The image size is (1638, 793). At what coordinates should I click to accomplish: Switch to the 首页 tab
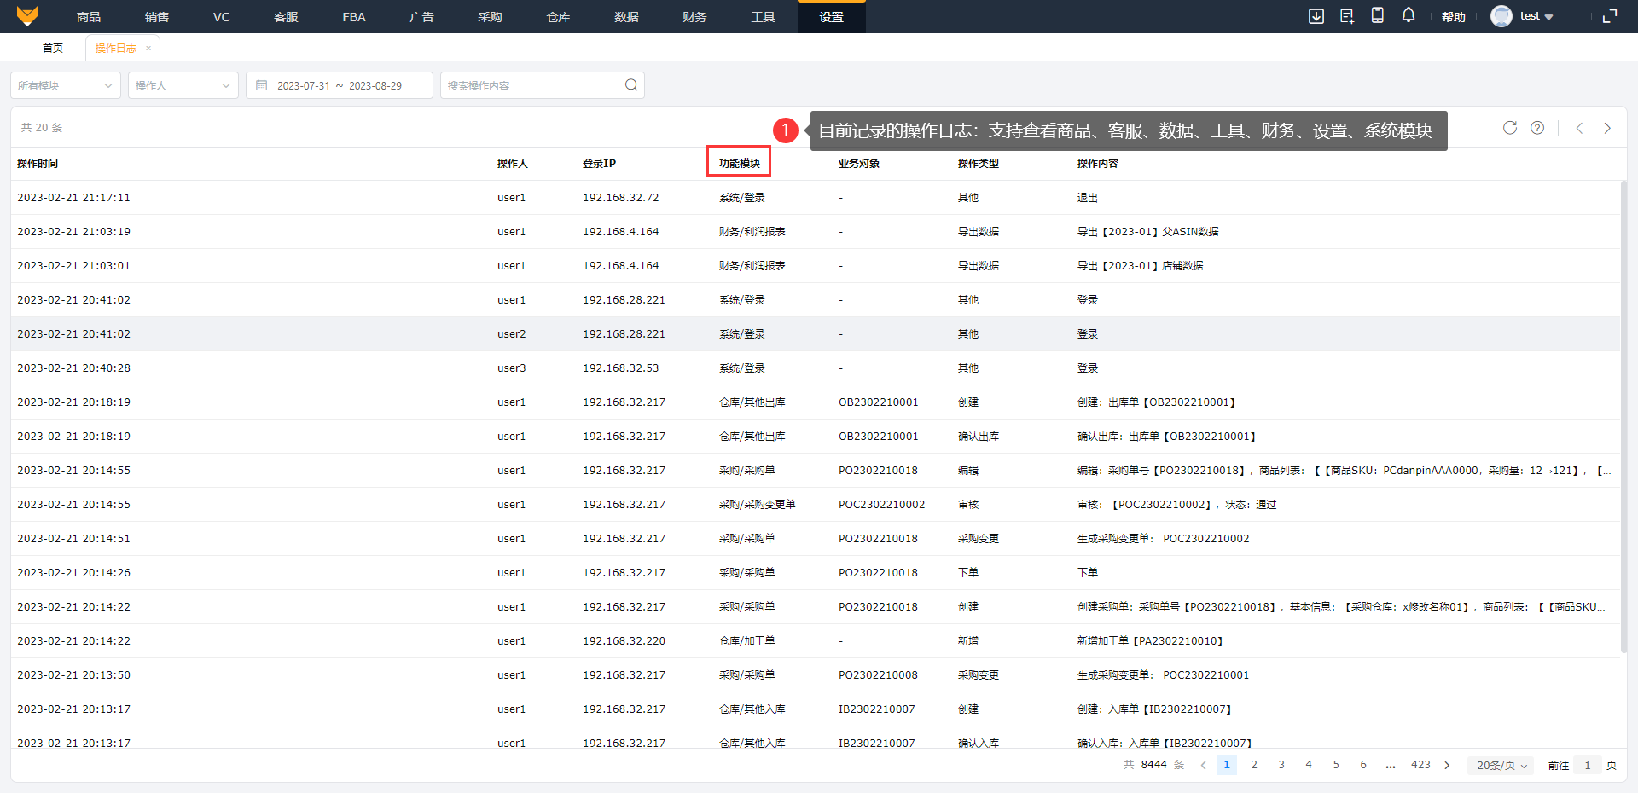[x=53, y=49]
